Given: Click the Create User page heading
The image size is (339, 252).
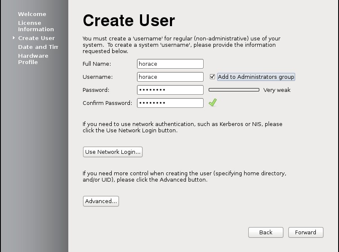Looking at the screenshot, I should point(129,20).
